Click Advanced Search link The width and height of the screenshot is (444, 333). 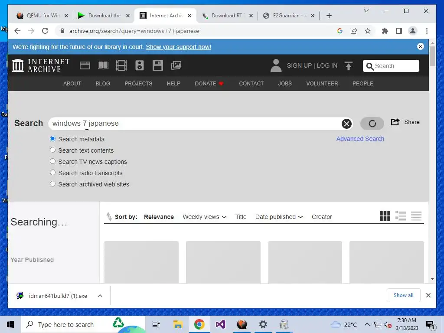360,139
